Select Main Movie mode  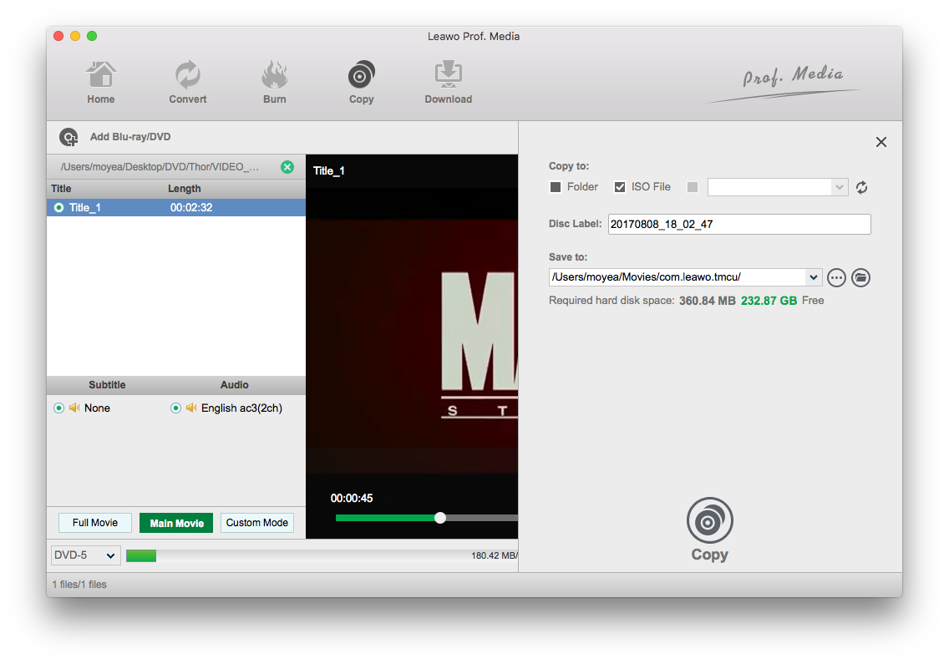tap(176, 523)
